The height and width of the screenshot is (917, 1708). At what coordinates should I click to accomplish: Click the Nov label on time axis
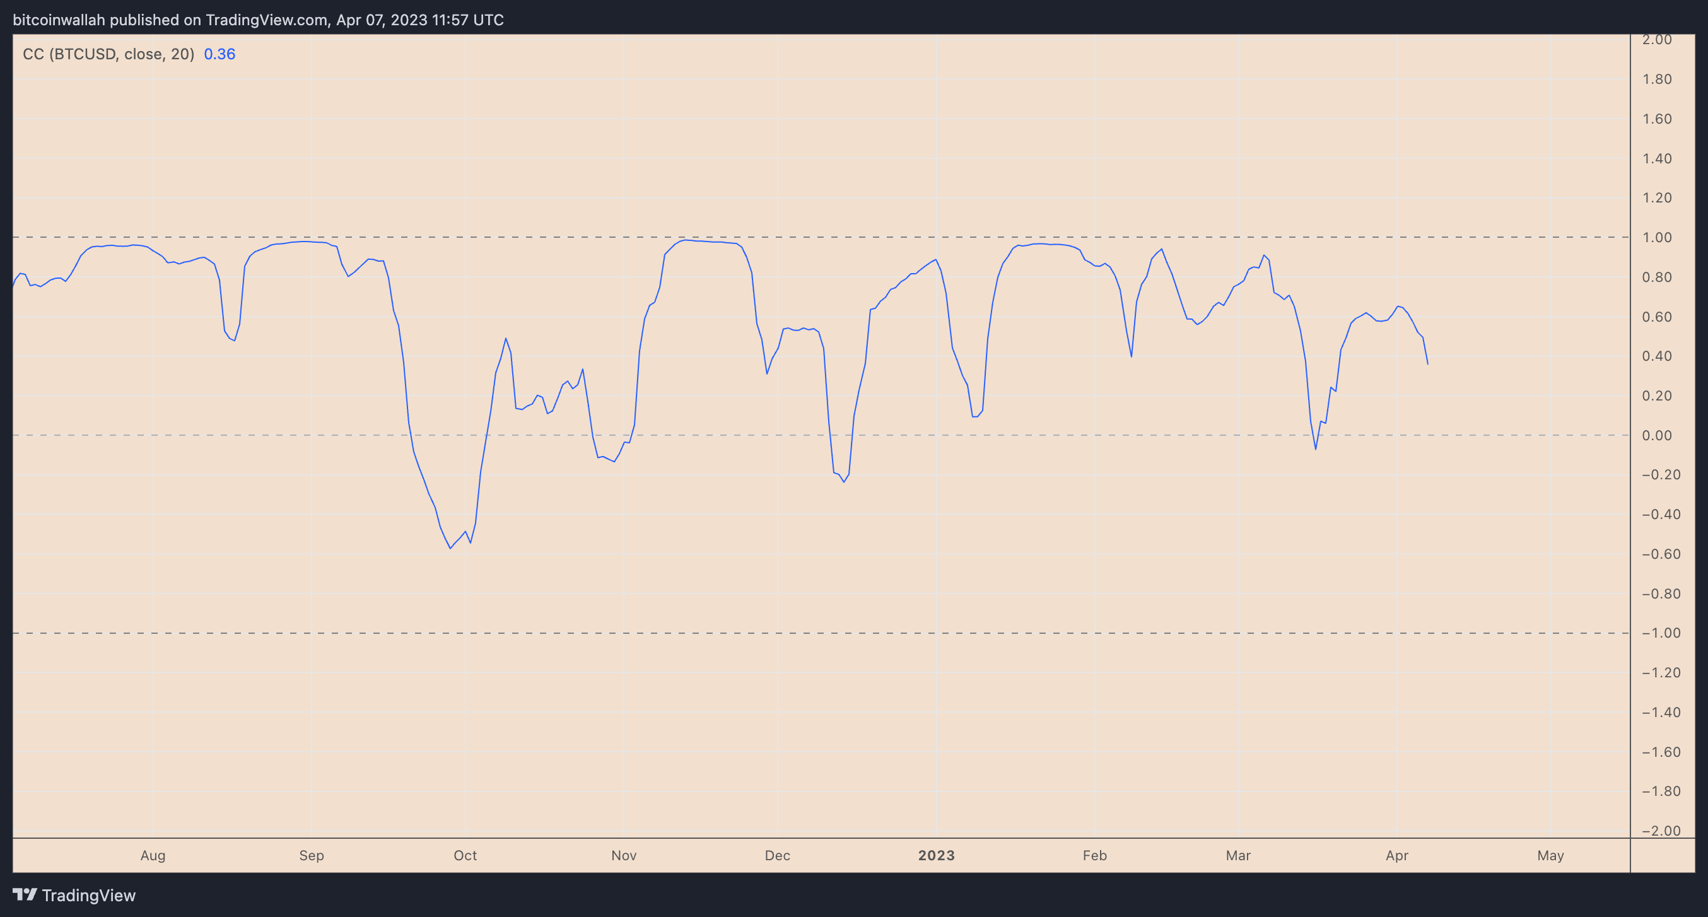tap(624, 855)
